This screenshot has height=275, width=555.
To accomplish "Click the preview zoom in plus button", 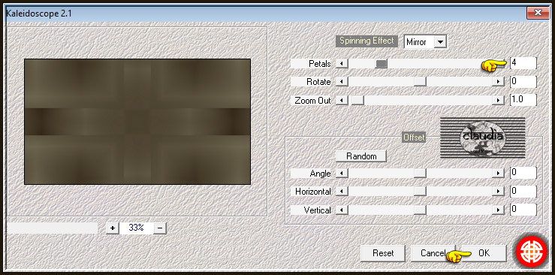I will pyautogui.click(x=113, y=228).
